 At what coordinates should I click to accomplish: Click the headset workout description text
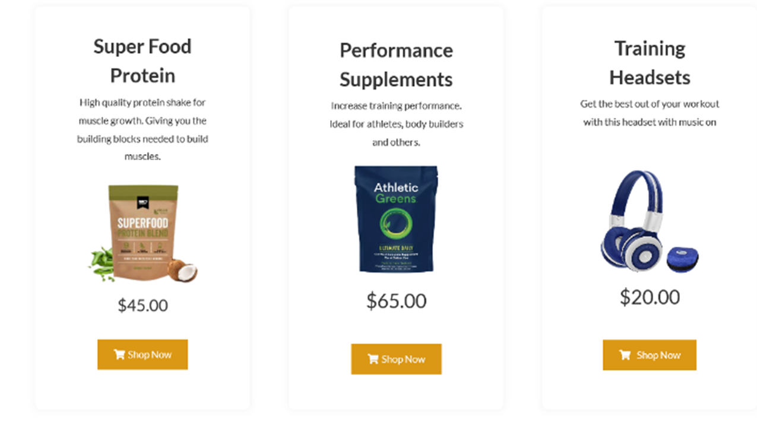click(650, 113)
